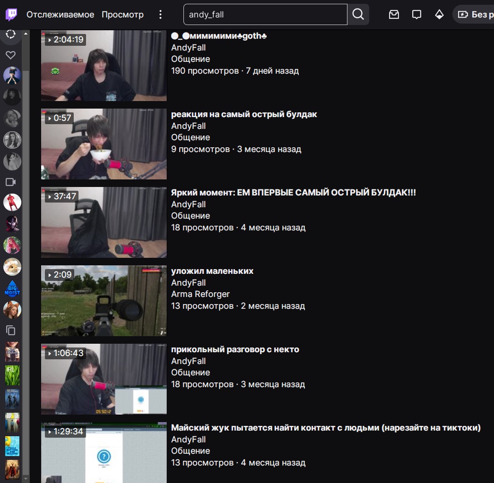Screen dimensions: 494x483
Task: Click "9 просмотров · 3 месяца назад" text
Action: tap(236, 149)
